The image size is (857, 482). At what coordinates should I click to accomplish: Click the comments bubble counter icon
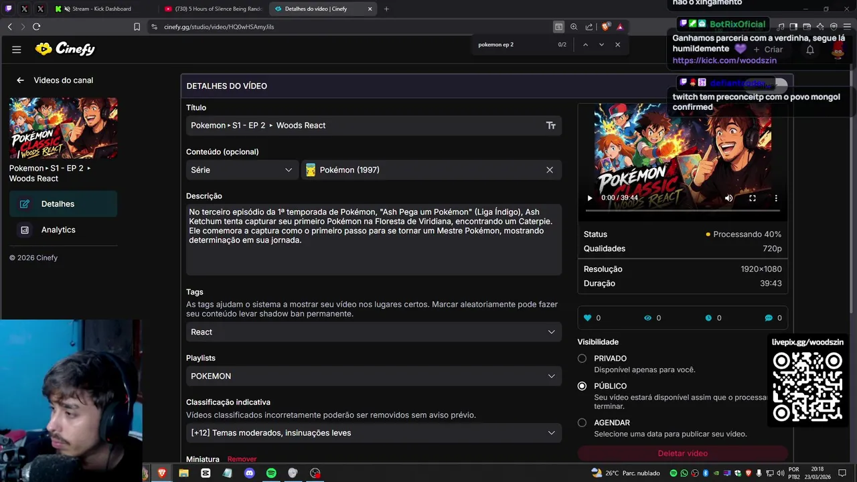(769, 318)
